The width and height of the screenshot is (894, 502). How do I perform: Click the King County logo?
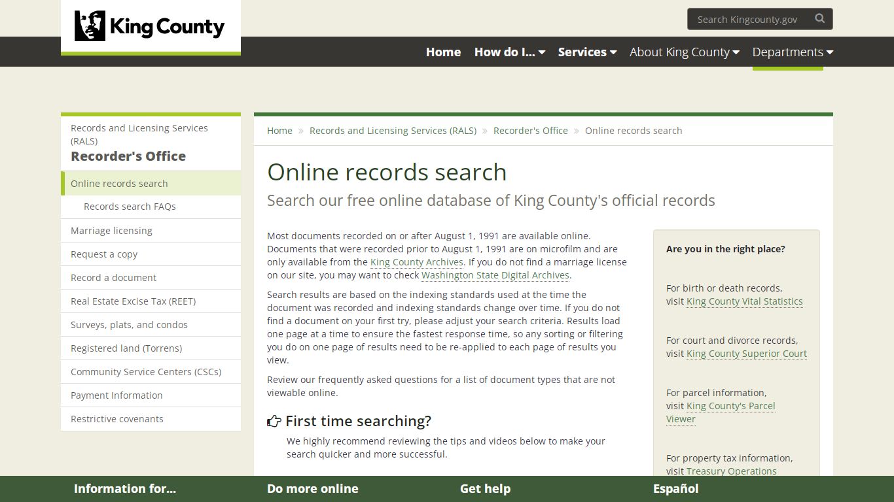[x=150, y=26]
